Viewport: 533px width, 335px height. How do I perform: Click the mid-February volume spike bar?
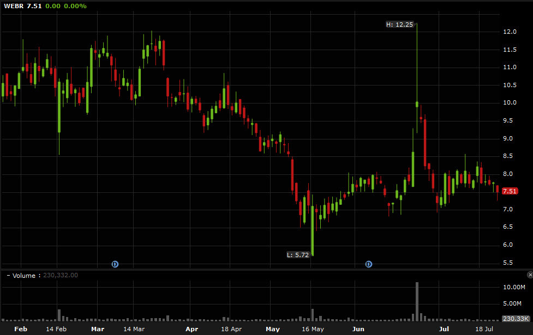(59, 314)
